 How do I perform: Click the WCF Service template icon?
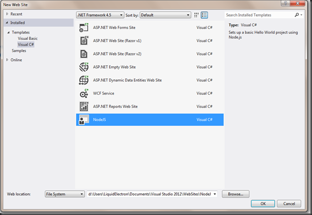(x=83, y=93)
